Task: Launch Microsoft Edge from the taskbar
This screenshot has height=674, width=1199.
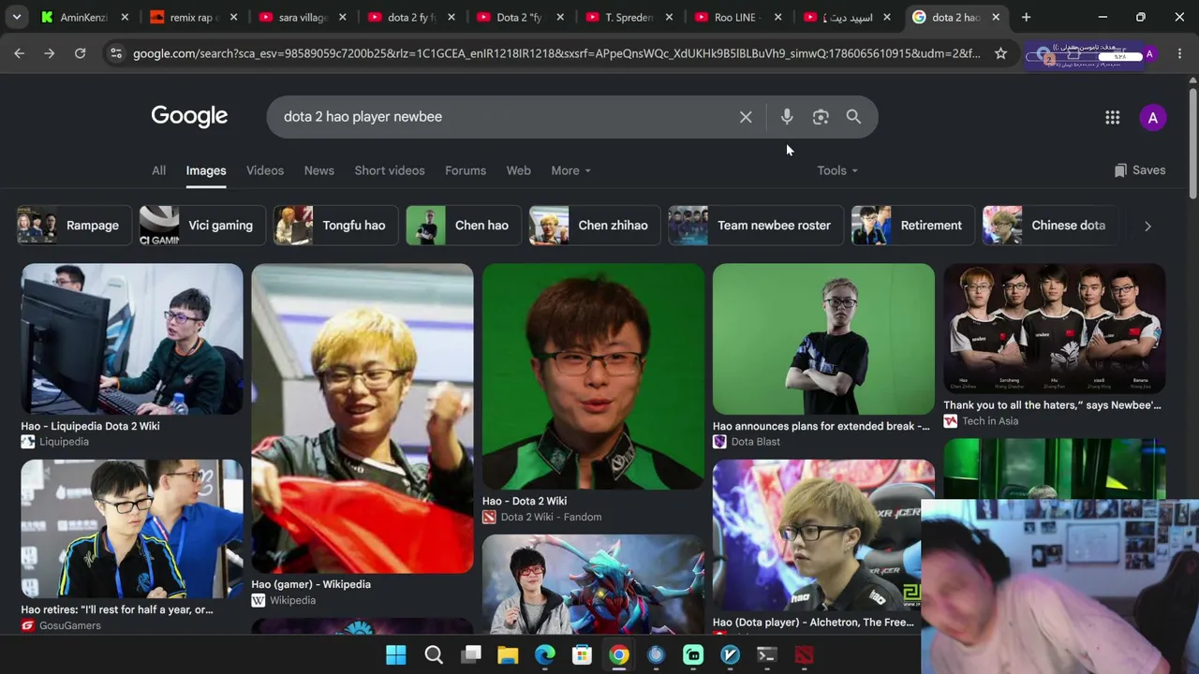Action: 545,655
